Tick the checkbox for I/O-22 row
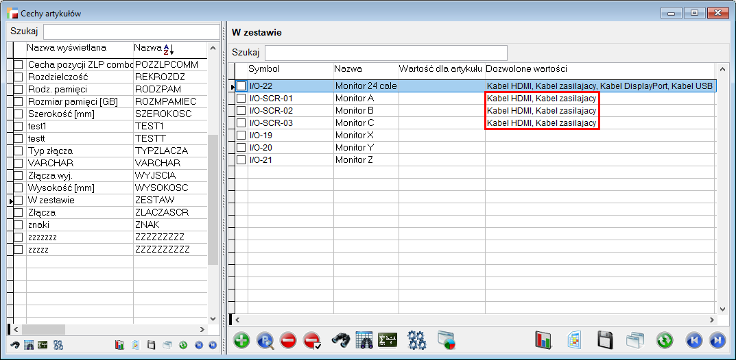The image size is (736, 360). [241, 86]
